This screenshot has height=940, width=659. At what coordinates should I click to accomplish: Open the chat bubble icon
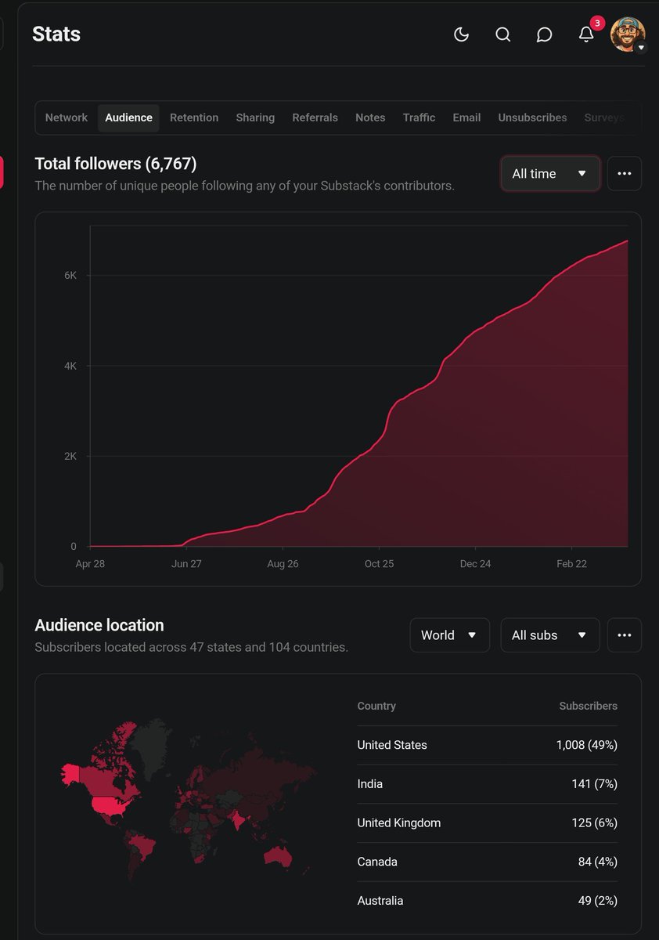[x=545, y=34]
